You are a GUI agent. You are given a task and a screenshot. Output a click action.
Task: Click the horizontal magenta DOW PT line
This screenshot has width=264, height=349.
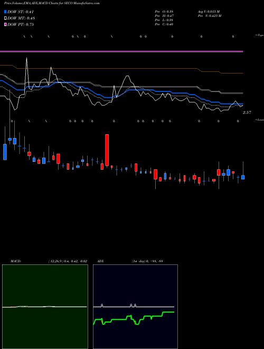point(121,52)
